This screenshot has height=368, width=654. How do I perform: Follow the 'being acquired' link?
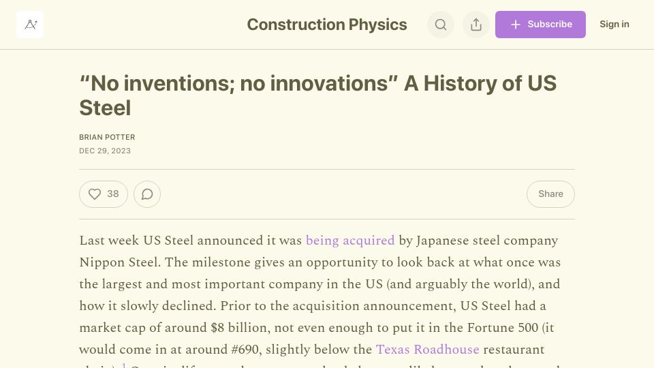pos(350,241)
